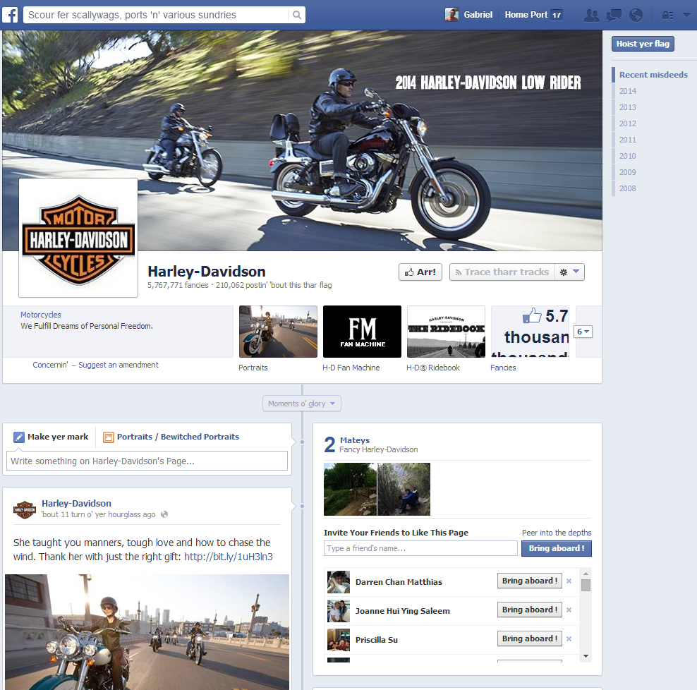Click the search magnifier icon
The image size is (697, 690).
click(x=296, y=15)
